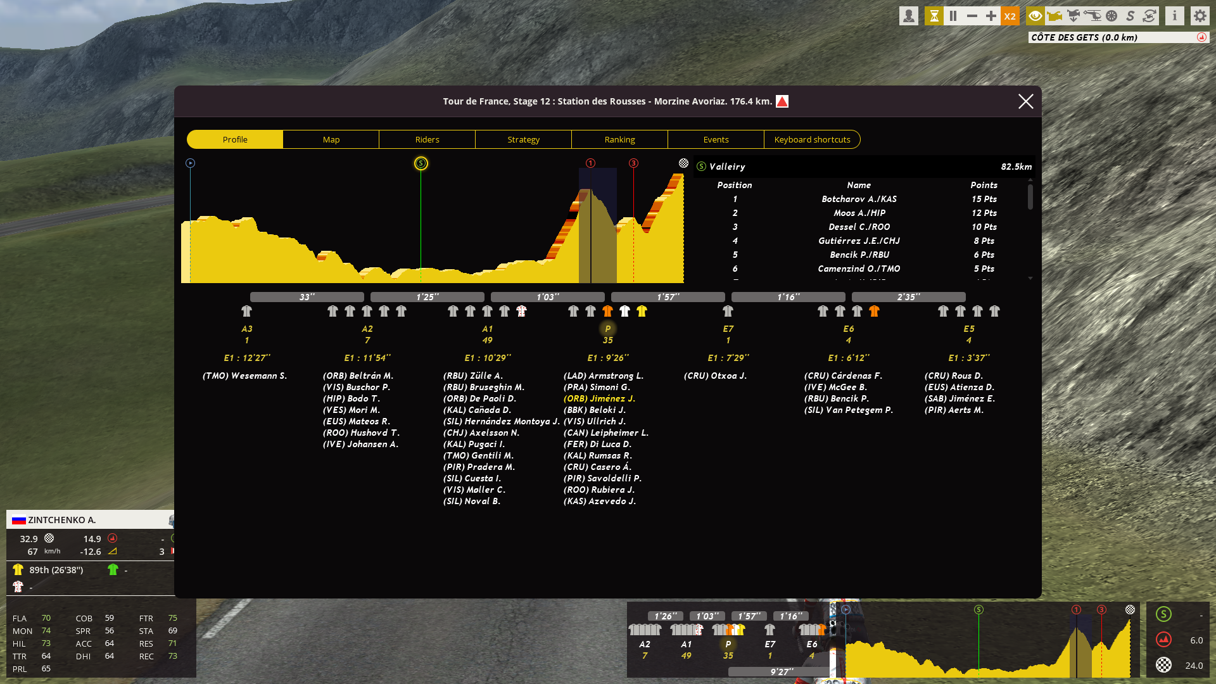Select rider (RBU) Zülle A.
Image resolution: width=1216 pixels, height=684 pixels.
pos(473,376)
